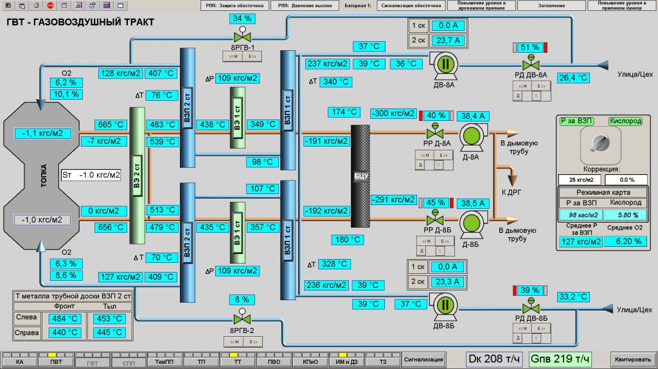The image size is (658, 369).
Task: Click the <<М button under РД ДВ-8А
Action: pos(522,86)
